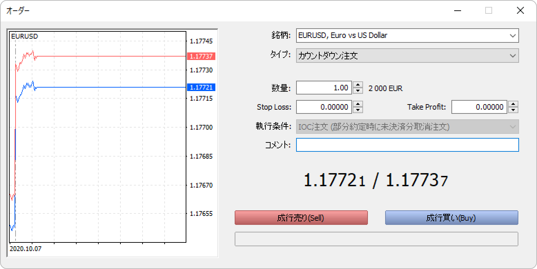The height and width of the screenshot is (269, 537).
Task: Decrease Stop Loss with down arrow
Action: click(x=358, y=110)
